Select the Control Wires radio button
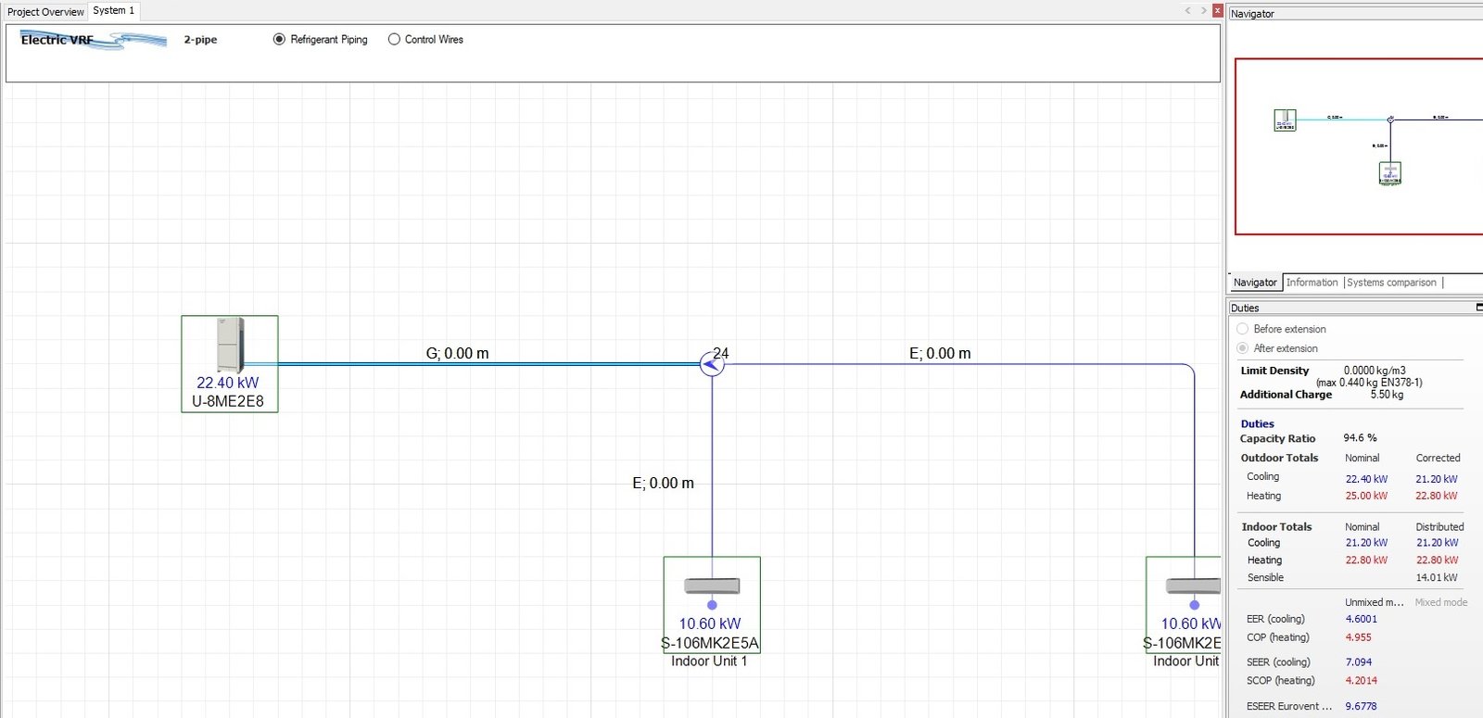 tap(394, 40)
